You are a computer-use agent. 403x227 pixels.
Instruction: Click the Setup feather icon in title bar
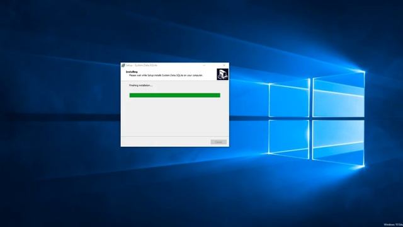pyautogui.click(x=123, y=66)
